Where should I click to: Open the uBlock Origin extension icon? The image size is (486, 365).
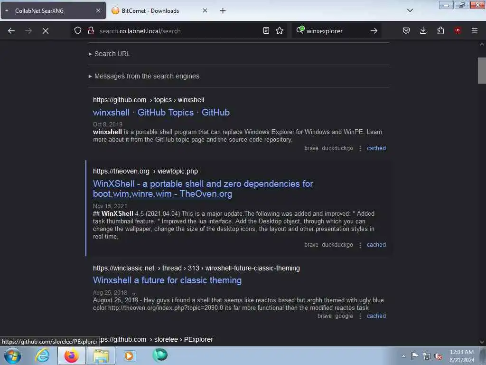tap(458, 30)
